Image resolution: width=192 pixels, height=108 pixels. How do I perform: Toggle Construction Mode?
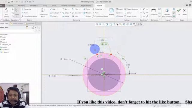[43, 13]
